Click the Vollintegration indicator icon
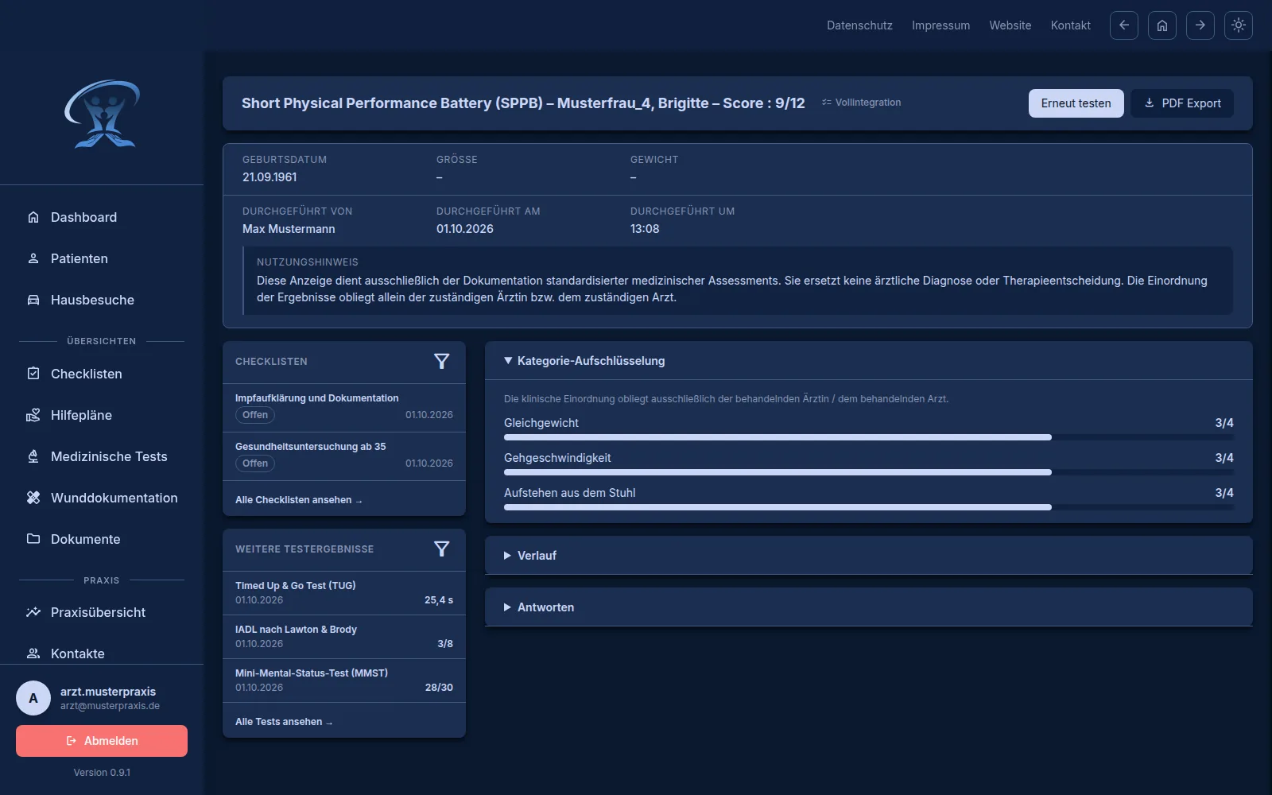This screenshot has width=1272, height=795. [x=826, y=103]
